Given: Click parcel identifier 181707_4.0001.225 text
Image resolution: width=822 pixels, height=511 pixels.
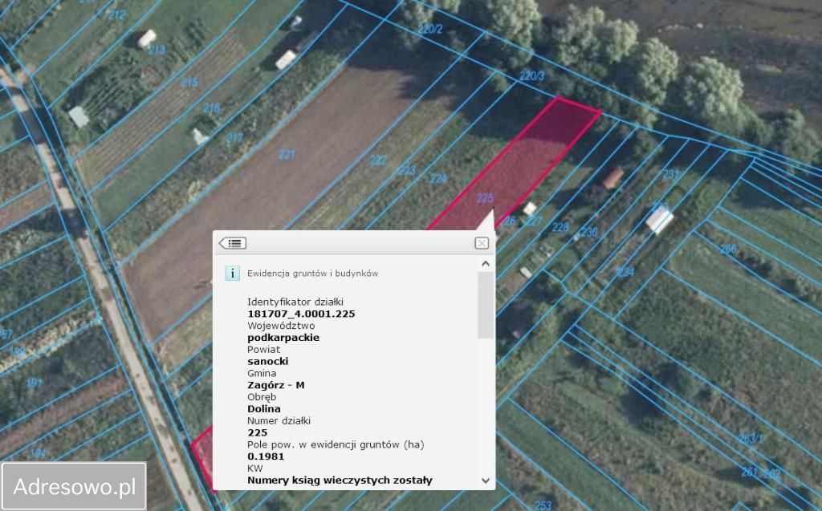Looking at the screenshot, I should click(x=301, y=314).
